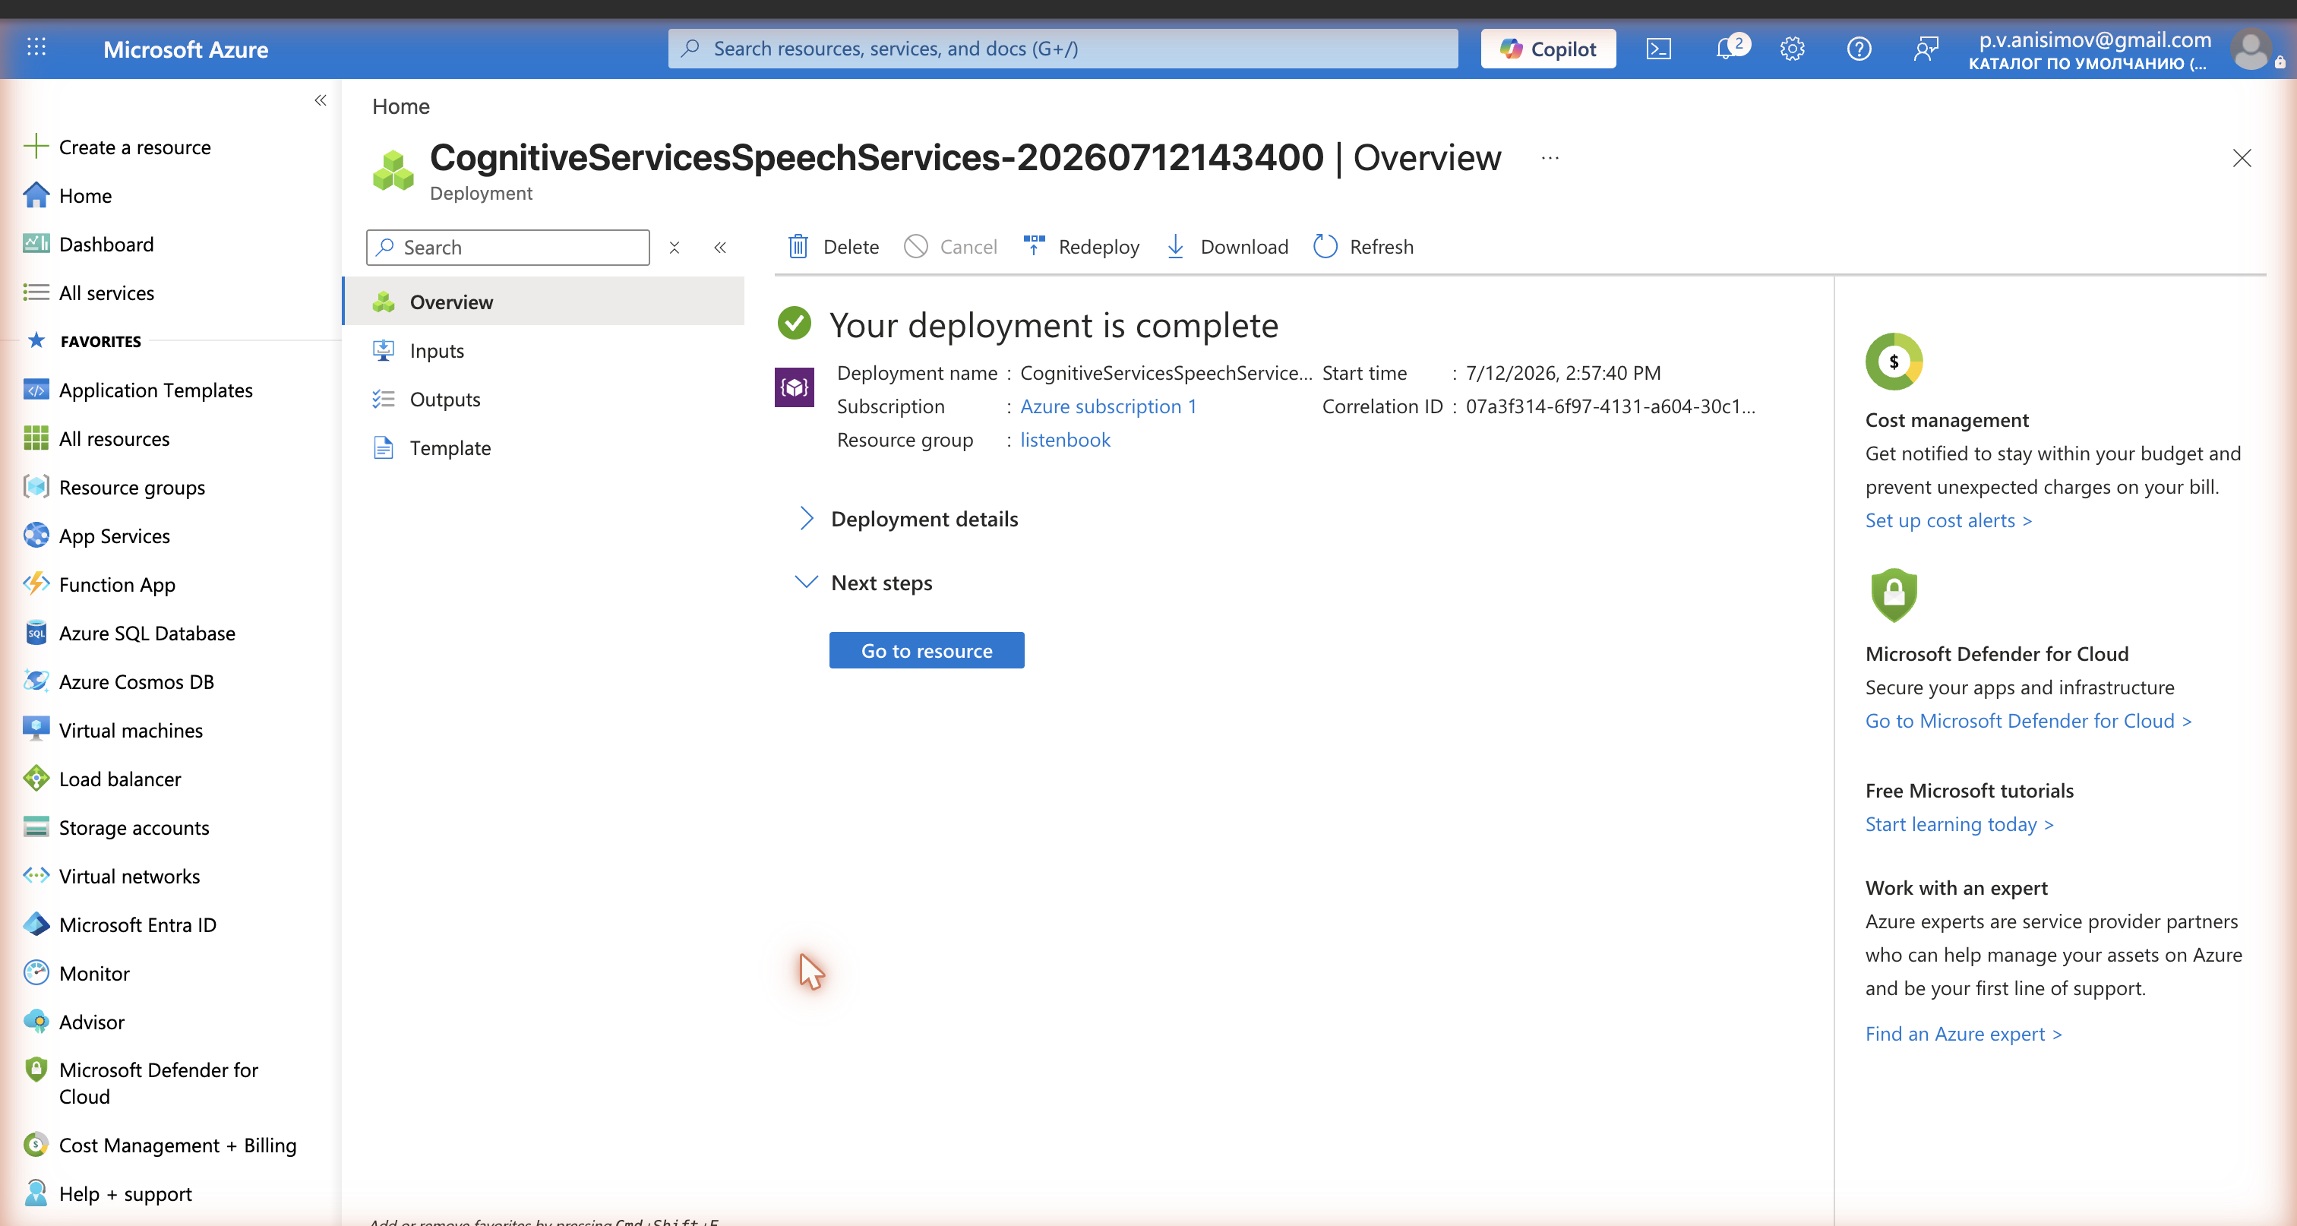Open the more options ellipsis by title

[x=1550, y=159]
